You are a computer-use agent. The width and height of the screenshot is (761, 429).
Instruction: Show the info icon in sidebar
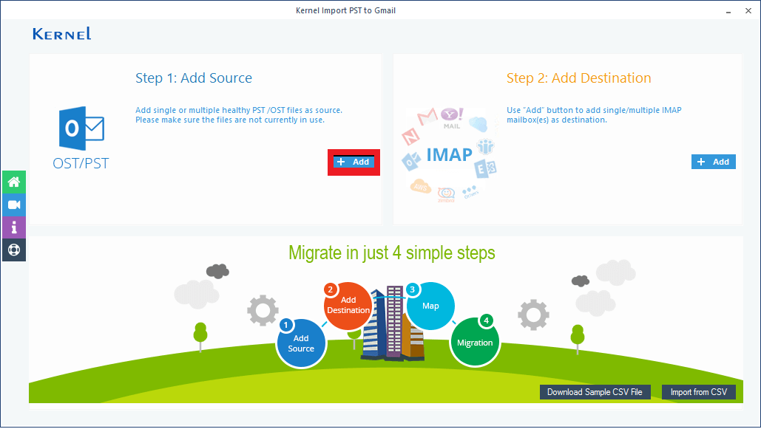(x=14, y=227)
